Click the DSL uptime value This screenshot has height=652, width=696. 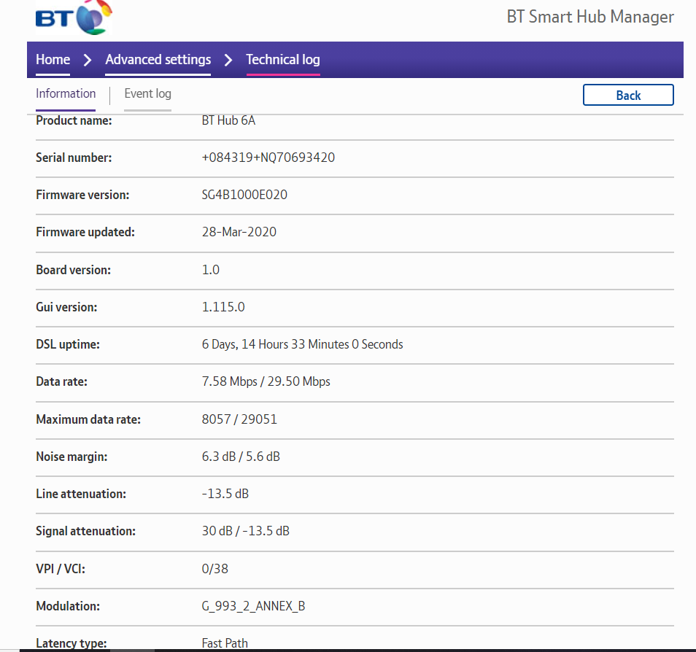(x=302, y=344)
